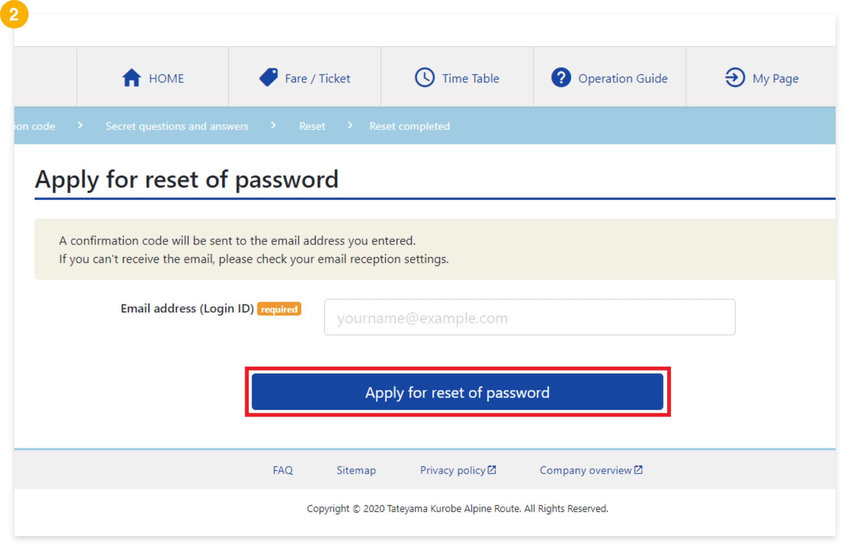Click the Fare / Ticket tag icon
The width and height of the screenshot is (845, 548).
[269, 77]
